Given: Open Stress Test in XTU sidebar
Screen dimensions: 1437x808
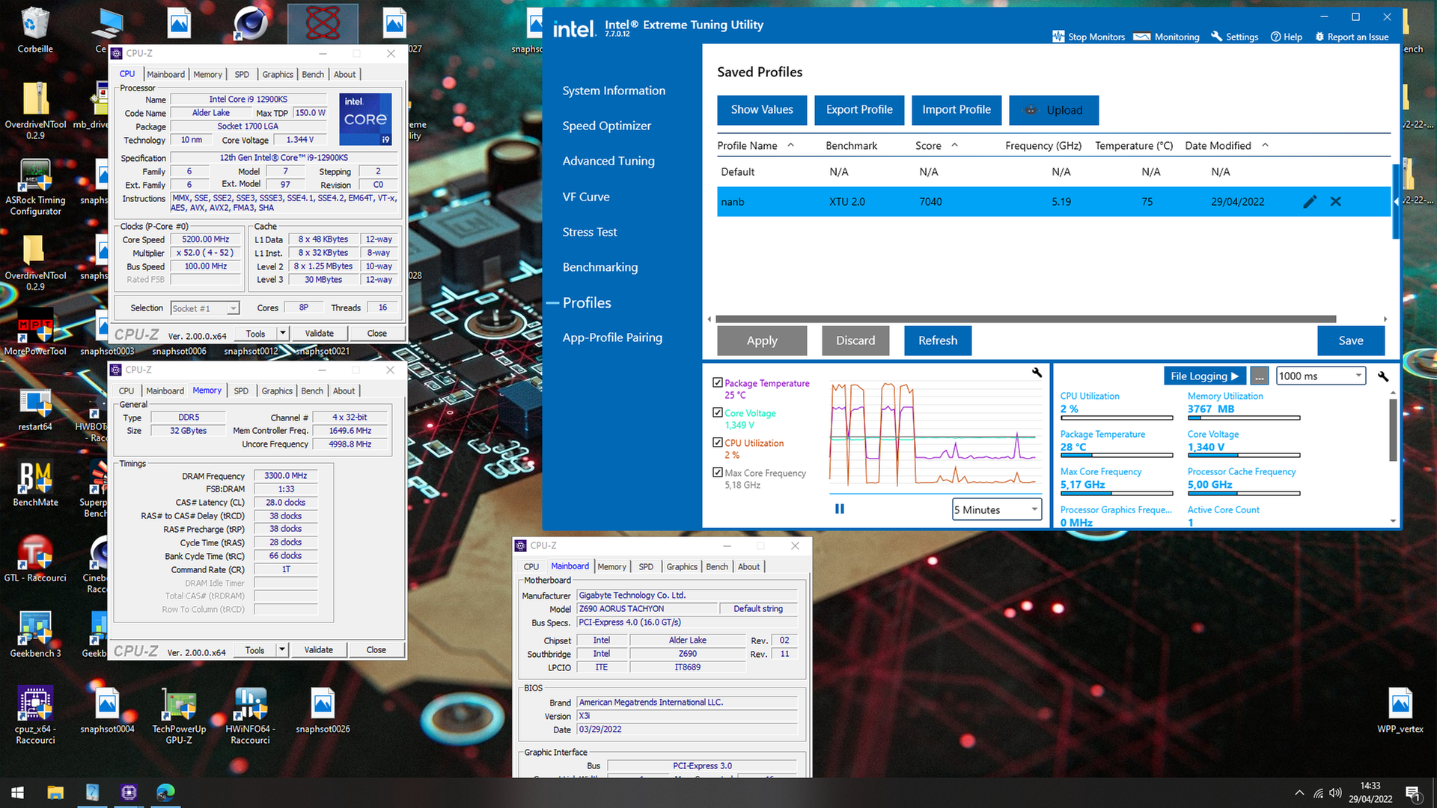Looking at the screenshot, I should click(590, 232).
